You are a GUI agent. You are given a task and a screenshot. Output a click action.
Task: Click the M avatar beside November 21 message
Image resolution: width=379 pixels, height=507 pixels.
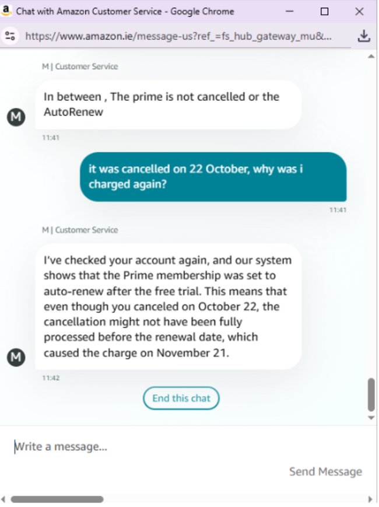[16, 357]
